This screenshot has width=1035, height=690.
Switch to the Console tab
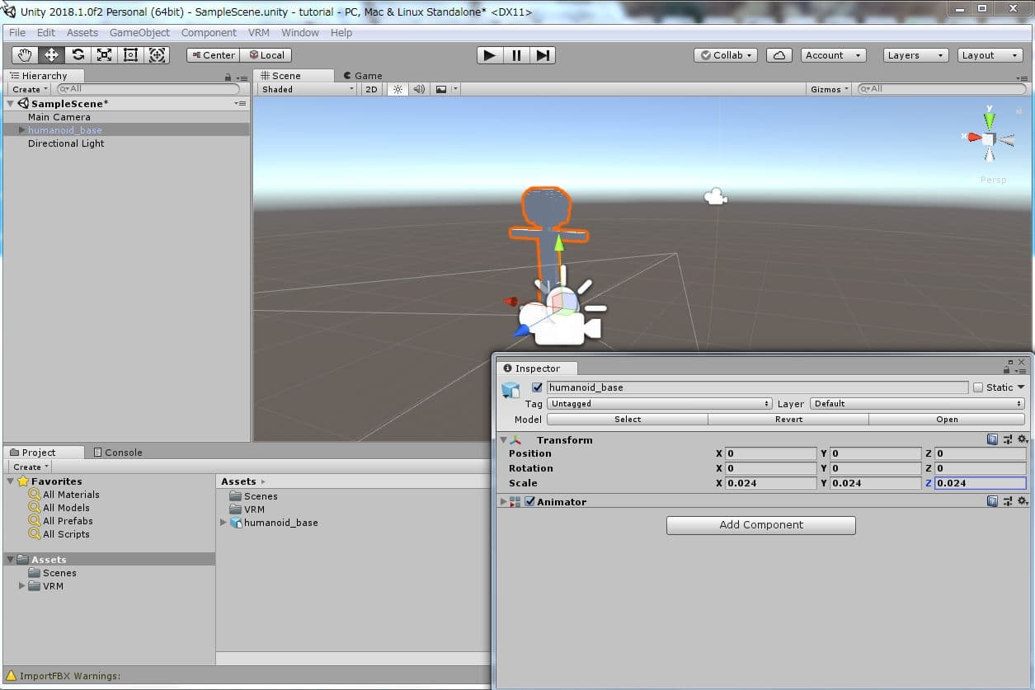(x=118, y=453)
